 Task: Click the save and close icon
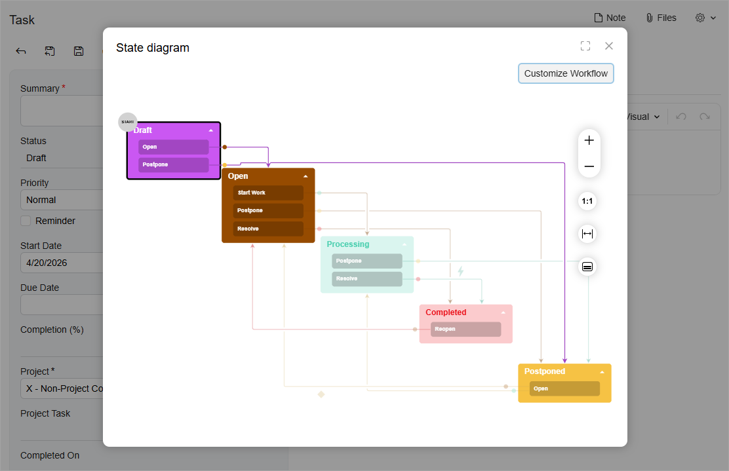click(x=50, y=51)
